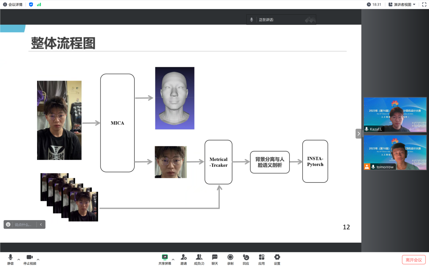Open the 聊天 chat icon
The image size is (429, 267).
click(215, 258)
